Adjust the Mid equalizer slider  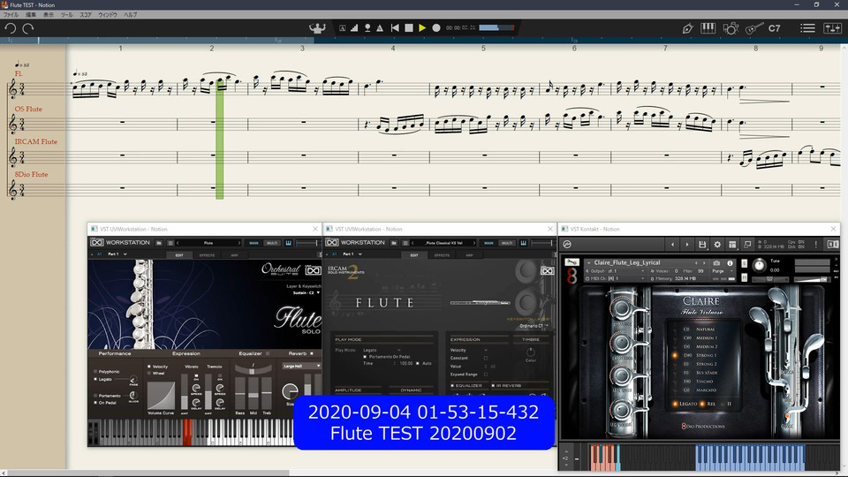254,394
